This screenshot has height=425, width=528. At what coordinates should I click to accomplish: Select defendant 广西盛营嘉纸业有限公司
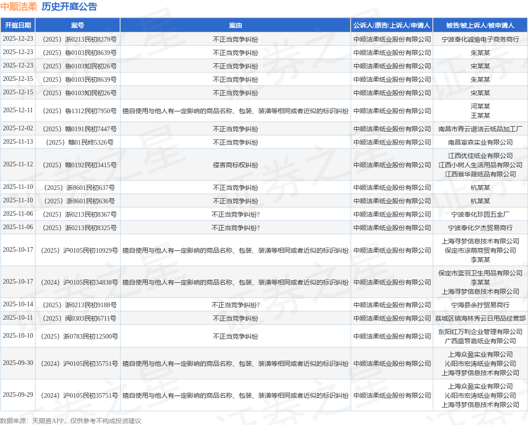click(x=480, y=341)
